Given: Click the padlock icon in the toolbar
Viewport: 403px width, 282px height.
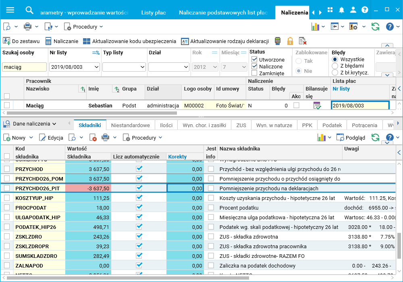Looking at the screenshot, I should (x=290, y=41).
